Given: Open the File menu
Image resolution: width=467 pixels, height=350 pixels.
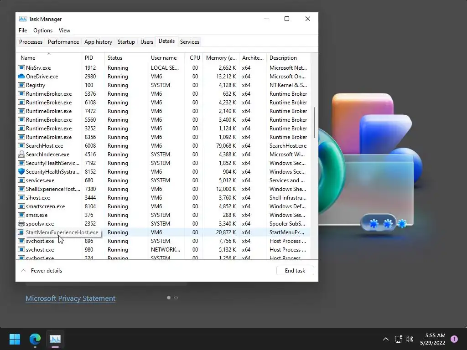Looking at the screenshot, I should (x=23, y=31).
